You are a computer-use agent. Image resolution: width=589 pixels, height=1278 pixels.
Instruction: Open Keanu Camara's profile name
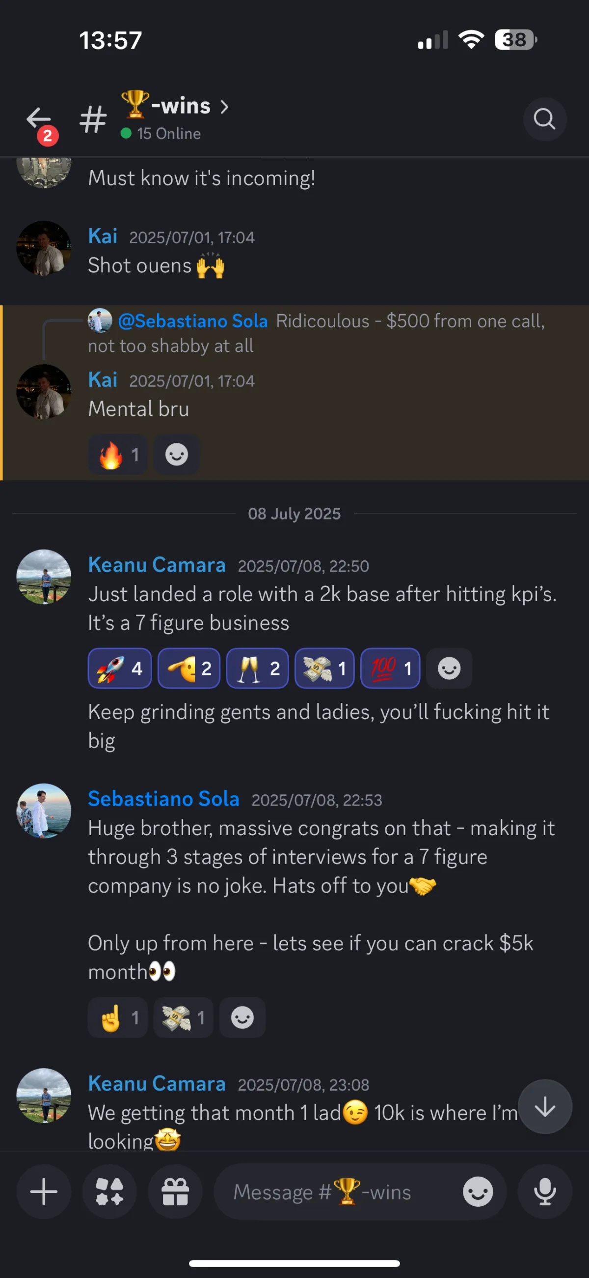[157, 565]
